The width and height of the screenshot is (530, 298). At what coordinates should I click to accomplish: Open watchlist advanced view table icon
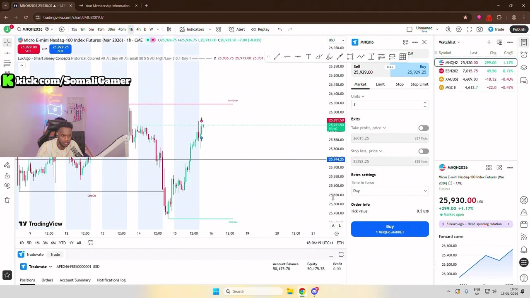499,42
